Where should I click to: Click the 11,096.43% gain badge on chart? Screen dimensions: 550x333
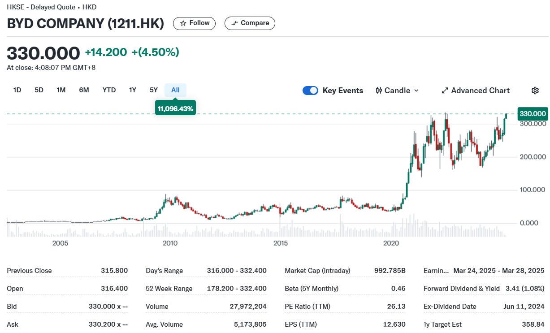tap(175, 108)
